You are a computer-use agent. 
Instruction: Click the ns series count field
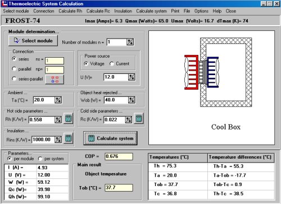point(55,61)
